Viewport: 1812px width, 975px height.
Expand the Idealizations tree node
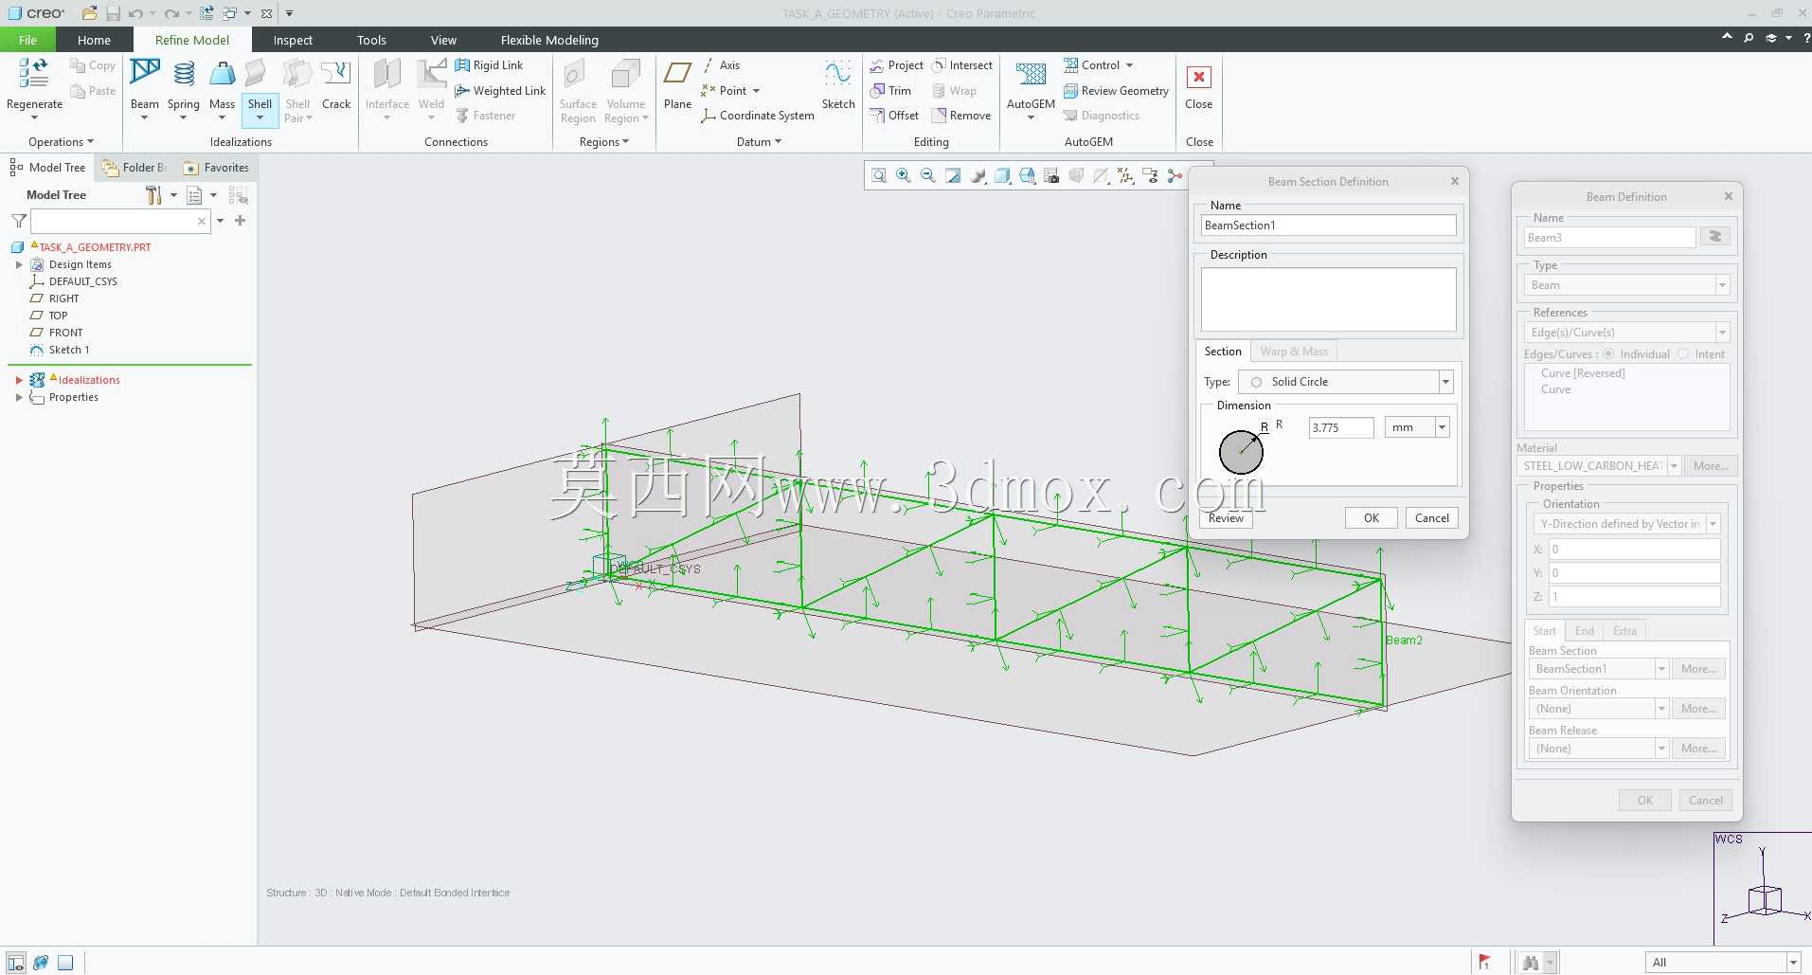pos(19,380)
